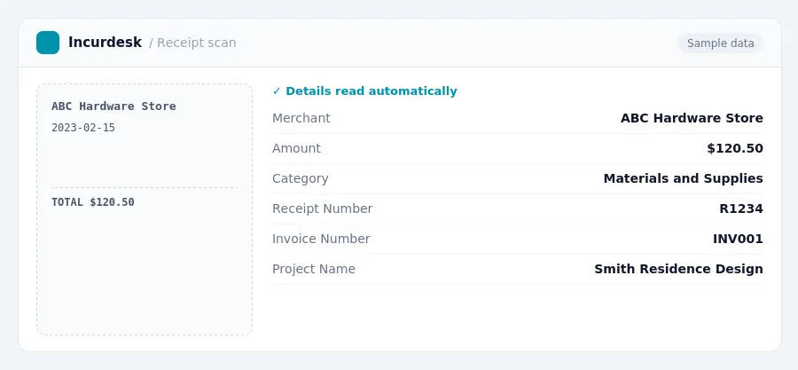Click the Merchant field label
The image size is (798, 370).
tap(301, 118)
